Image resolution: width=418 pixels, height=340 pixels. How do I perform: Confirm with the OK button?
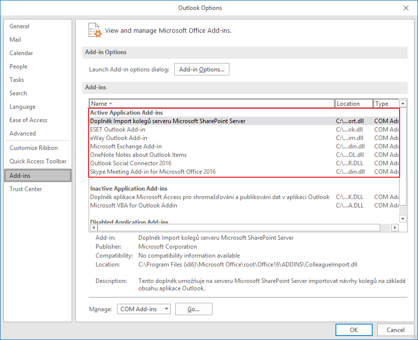(x=354, y=330)
